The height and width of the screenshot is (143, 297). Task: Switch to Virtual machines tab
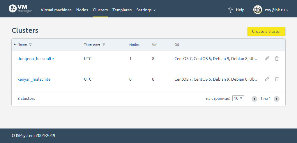56,10
